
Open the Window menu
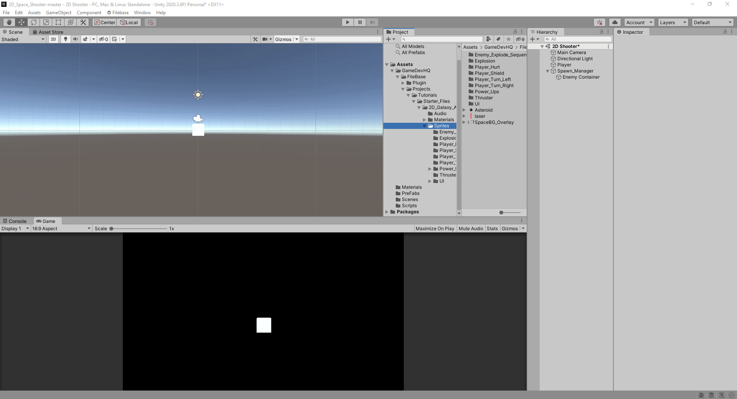click(142, 12)
